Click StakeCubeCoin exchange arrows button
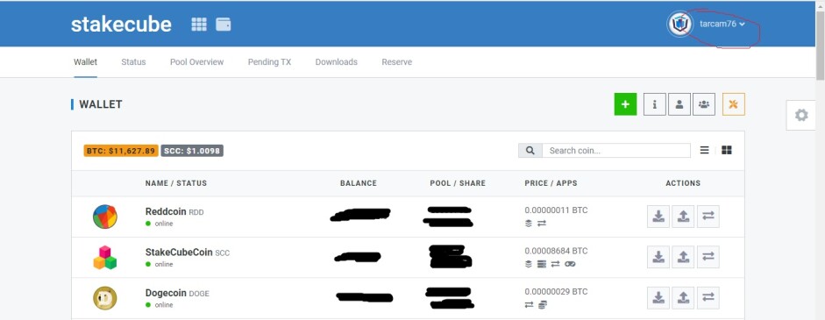825x320 pixels. [x=708, y=257]
